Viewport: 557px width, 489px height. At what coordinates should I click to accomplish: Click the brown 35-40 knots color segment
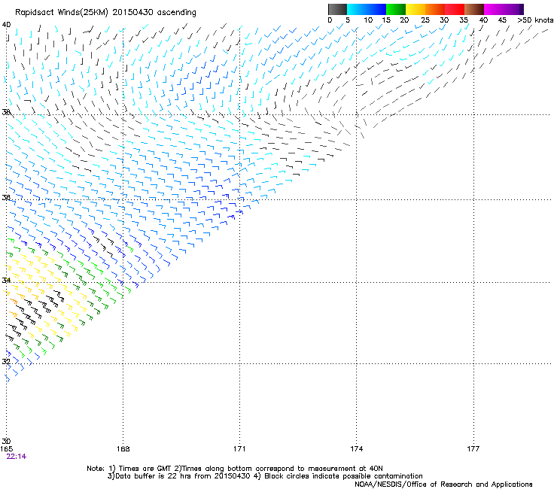coord(474,9)
